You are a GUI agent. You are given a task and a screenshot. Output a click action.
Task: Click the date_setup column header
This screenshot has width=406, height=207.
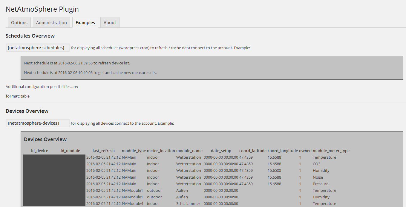(x=221, y=151)
